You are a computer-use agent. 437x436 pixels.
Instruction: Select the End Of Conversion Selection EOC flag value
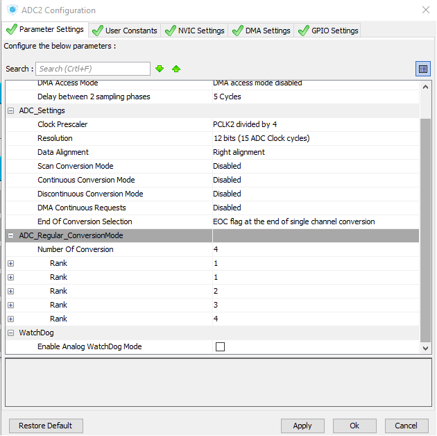tap(293, 221)
